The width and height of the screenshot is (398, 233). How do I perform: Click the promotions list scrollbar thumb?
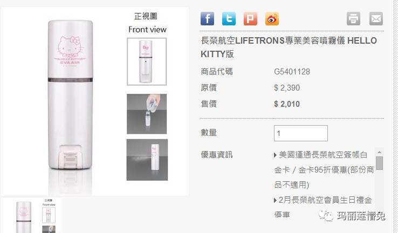(379, 163)
